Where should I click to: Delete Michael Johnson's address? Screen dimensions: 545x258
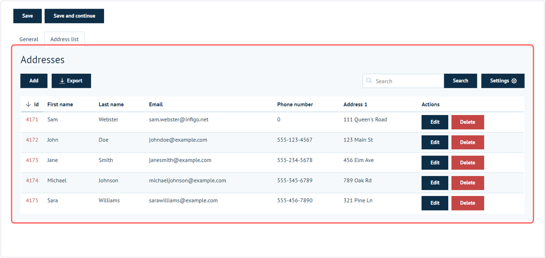click(468, 183)
